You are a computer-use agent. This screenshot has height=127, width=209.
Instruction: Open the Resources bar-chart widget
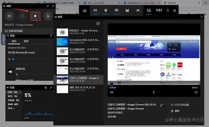[127, 10]
